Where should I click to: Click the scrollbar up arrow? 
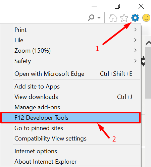click(x=148, y=43)
